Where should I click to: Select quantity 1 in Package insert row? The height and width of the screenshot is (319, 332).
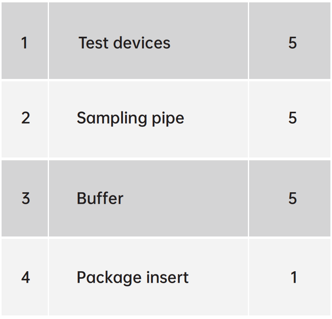(x=293, y=278)
